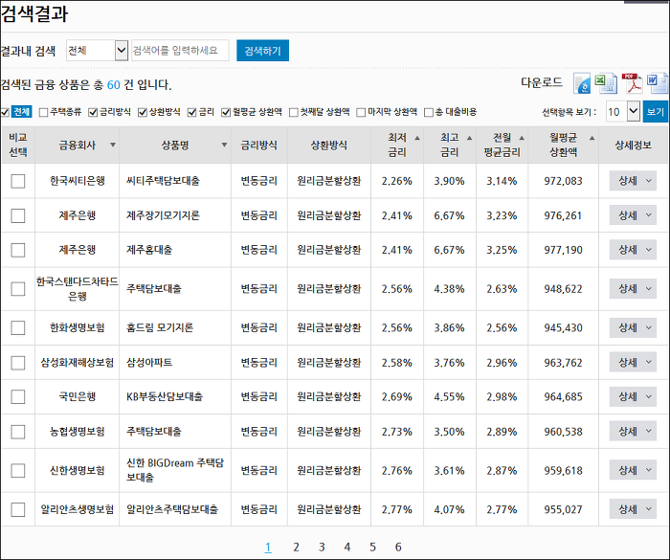
Task: Download results as HTML web page icon
Action: 582,83
